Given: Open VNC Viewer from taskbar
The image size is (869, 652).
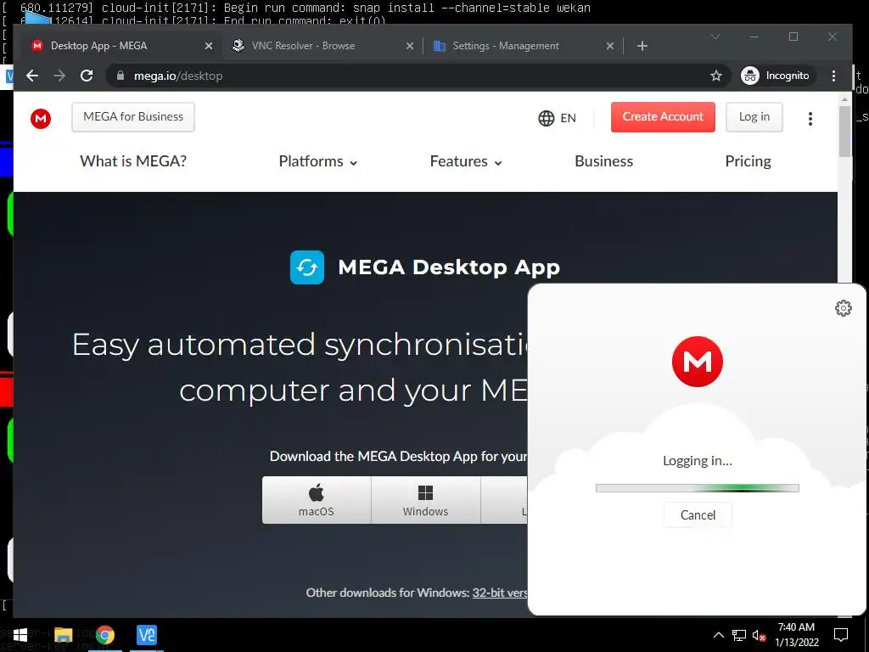Looking at the screenshot, I should click(x=146, y=635).
